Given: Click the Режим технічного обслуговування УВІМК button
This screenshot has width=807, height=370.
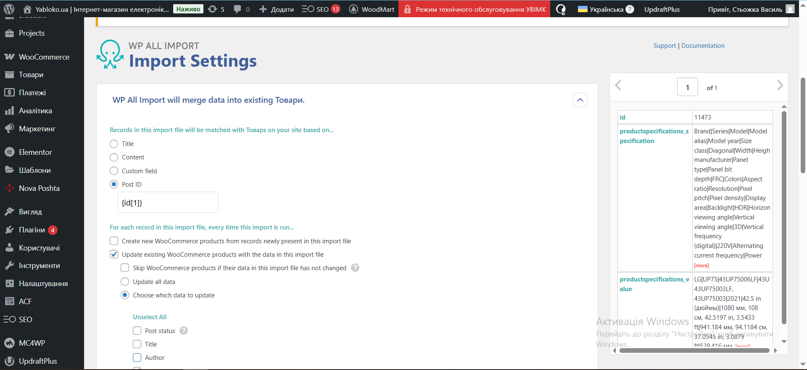Looking at the screenshot, I should coord(474,9).
